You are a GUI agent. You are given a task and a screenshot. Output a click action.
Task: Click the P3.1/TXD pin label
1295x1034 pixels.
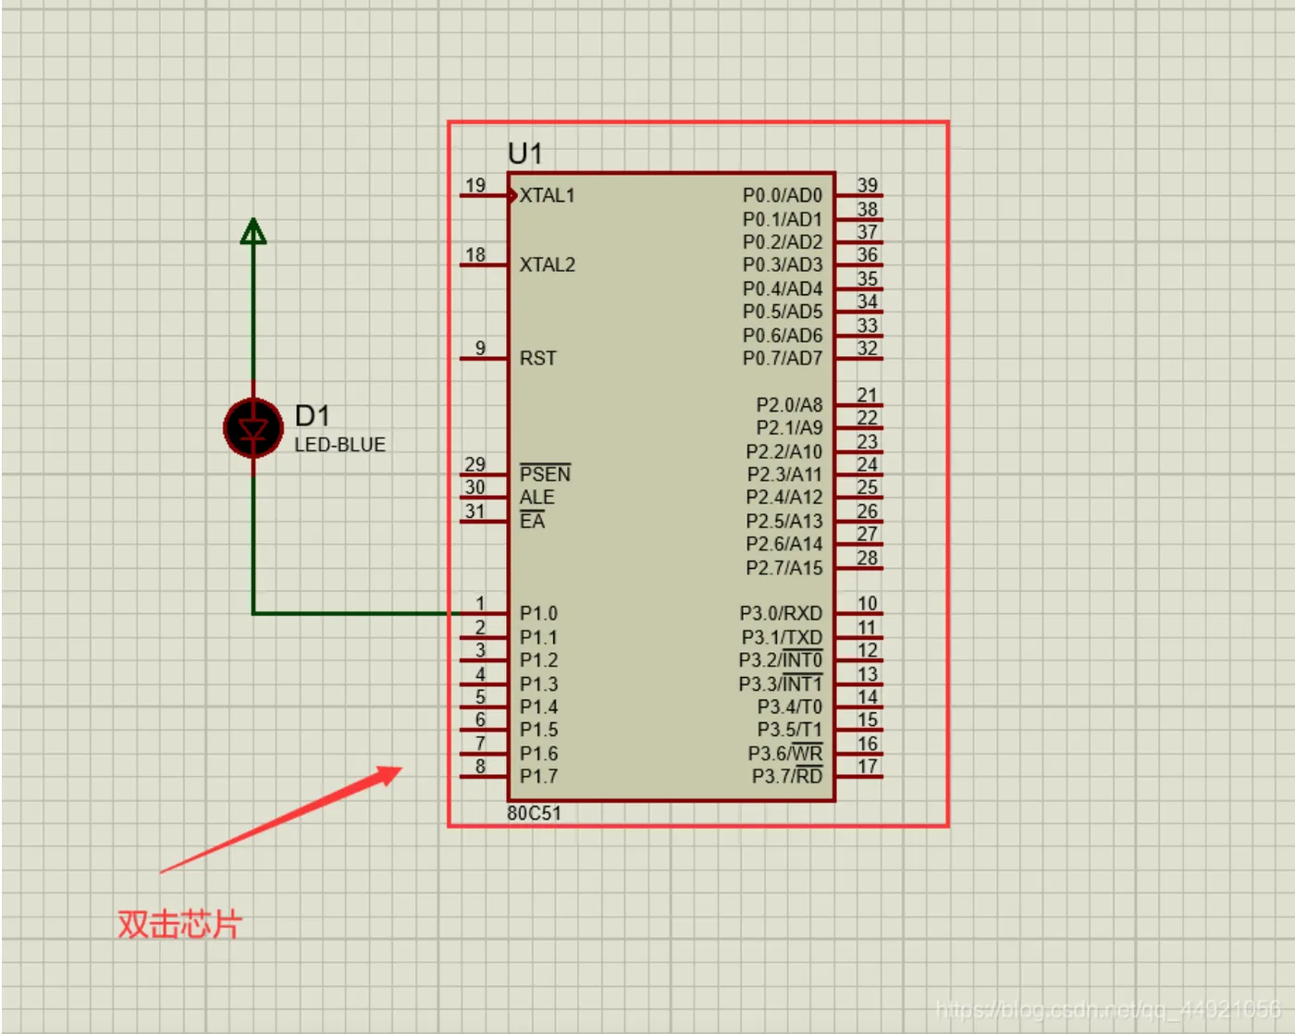pos(782,637)
